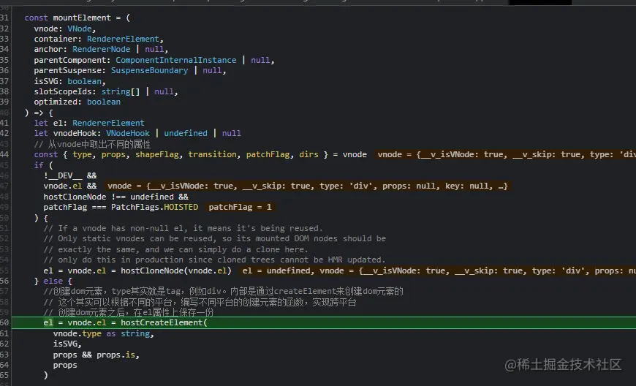The width and height of the screenshot is (636, 386).
Task: Click dirs in the destructuring statement
Action: 308,154
